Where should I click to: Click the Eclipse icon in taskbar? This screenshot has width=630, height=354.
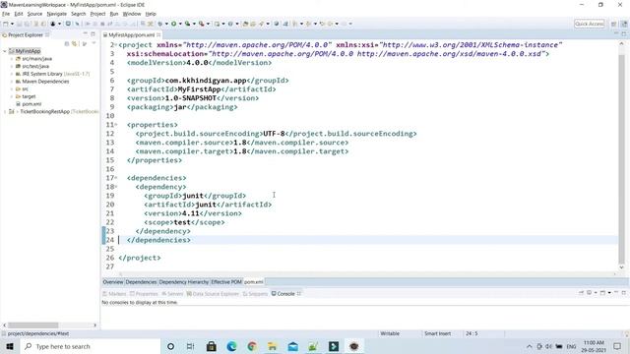(354, 346)
